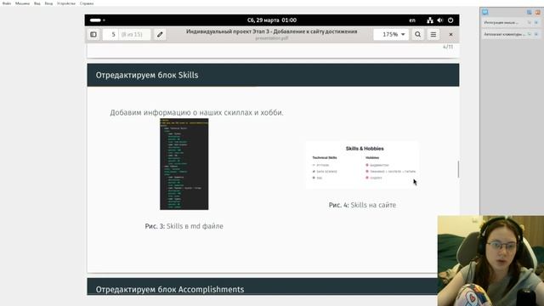544x306 pixels.
Task: Open the annotation pencil tool
Action: tap(160, 34)
